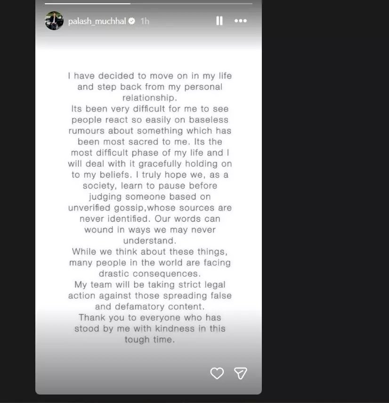Click the palash_muchhal username link
389x403 pixels.
point(97,21)
